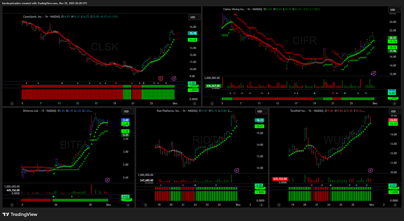Click the 'TeraWulf Inc.' chart title
This screenshot has height=221, width=404.
point(298,111)
